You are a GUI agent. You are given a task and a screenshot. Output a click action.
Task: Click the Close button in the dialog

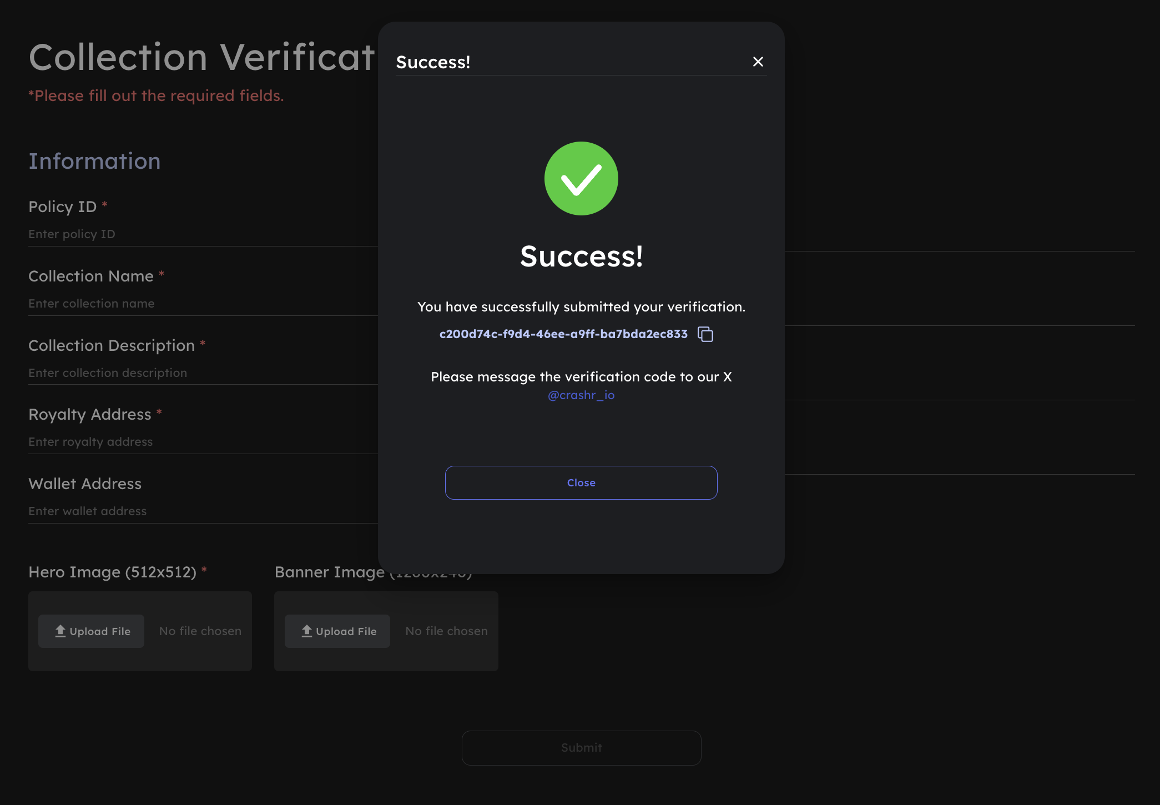tap(581, 482)
